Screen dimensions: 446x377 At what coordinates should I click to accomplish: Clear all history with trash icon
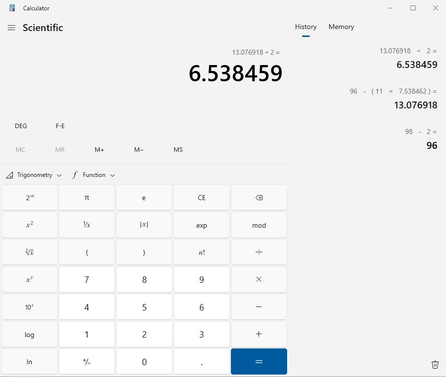[435, 365]
